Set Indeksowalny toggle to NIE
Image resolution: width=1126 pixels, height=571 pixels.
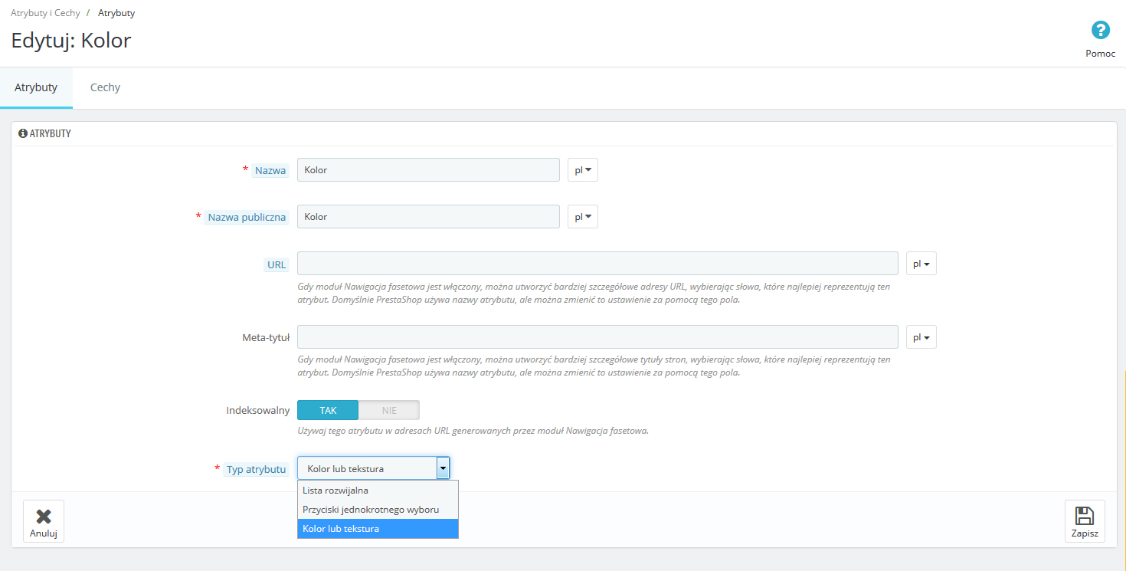coord(389,410)
